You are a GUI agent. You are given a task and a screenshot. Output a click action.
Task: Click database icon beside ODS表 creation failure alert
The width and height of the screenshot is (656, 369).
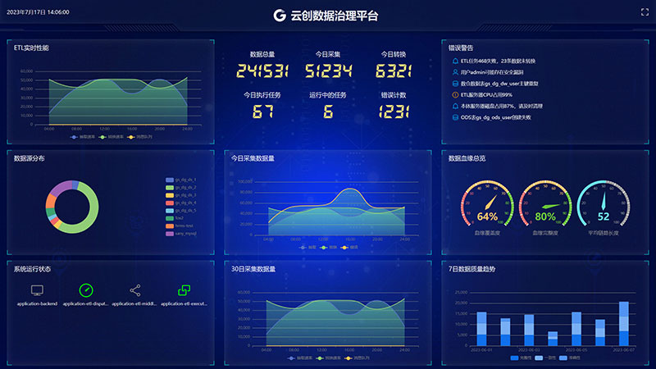pyautogui.click(x=455, y=117)
